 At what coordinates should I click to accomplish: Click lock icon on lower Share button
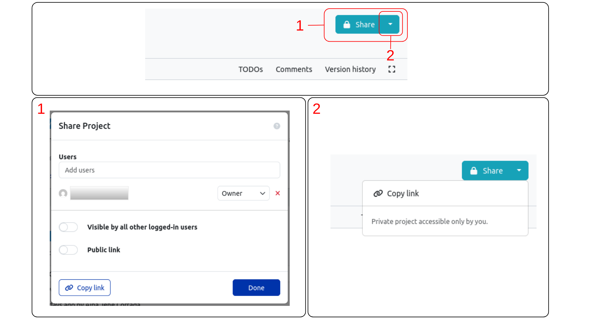coord(474,171)
